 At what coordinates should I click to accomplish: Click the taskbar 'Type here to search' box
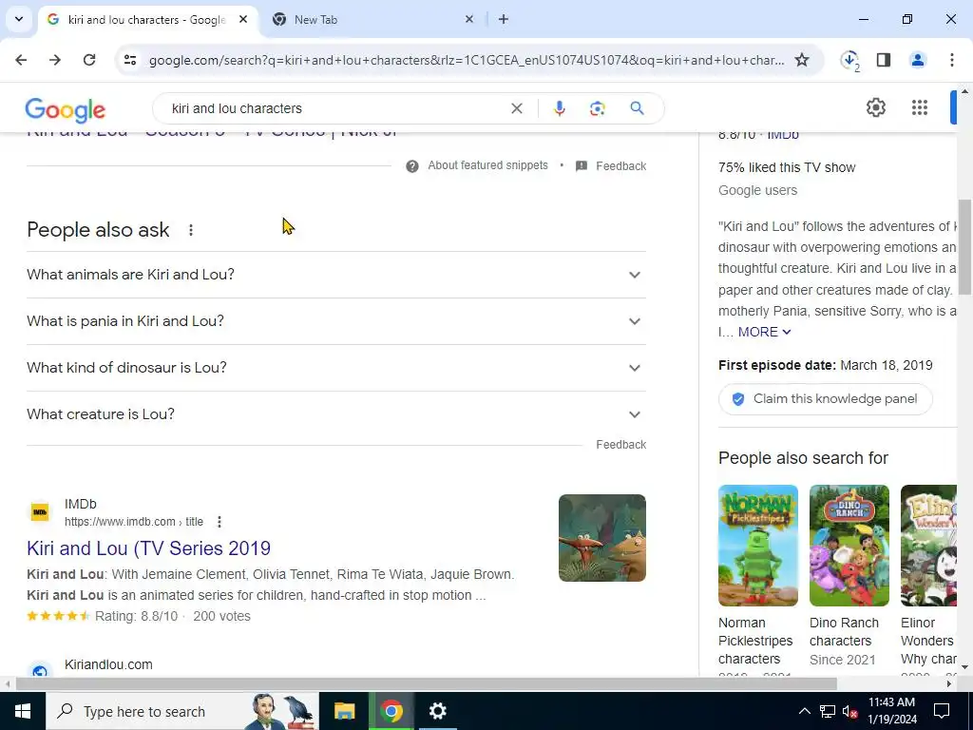[x=181, y=711]
